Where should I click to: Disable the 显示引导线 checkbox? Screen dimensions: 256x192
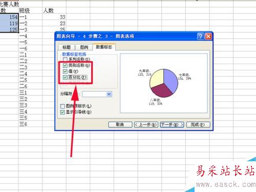(62, 112)
